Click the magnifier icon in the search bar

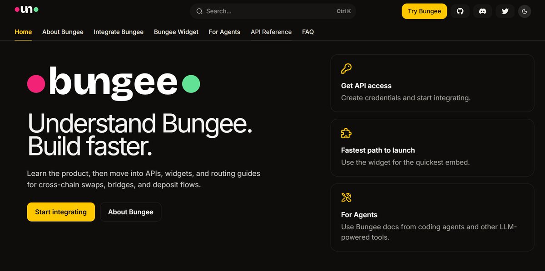[x=199, y=11]
